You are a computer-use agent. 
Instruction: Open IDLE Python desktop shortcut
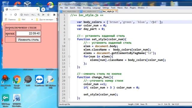[51, 82]
